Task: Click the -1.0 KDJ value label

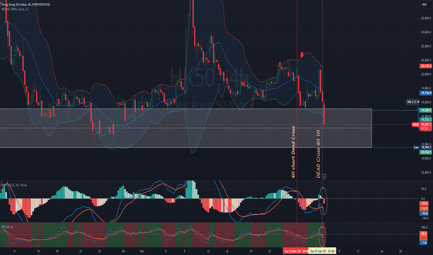Action: point(424,242)
